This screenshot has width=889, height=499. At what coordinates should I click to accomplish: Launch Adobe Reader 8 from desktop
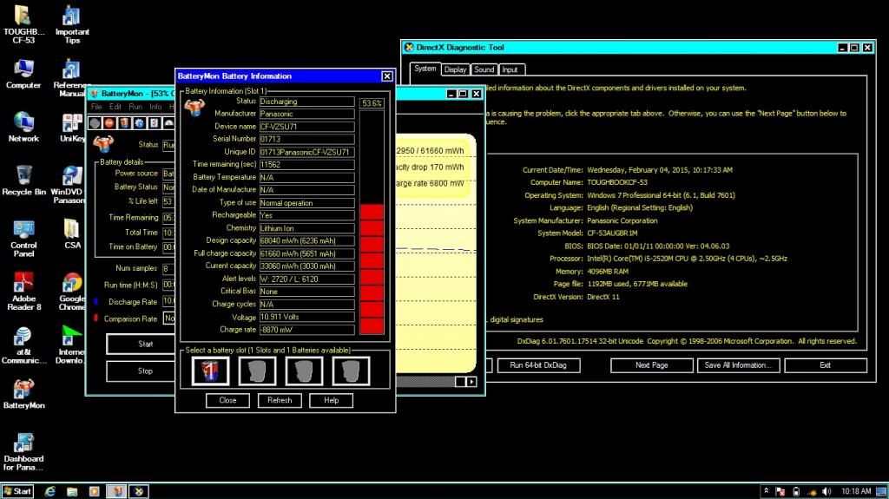point(23,292)
